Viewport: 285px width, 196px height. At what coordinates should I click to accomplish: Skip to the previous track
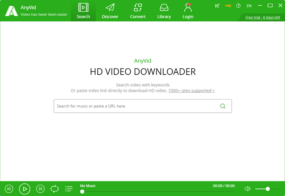point(9,189)
